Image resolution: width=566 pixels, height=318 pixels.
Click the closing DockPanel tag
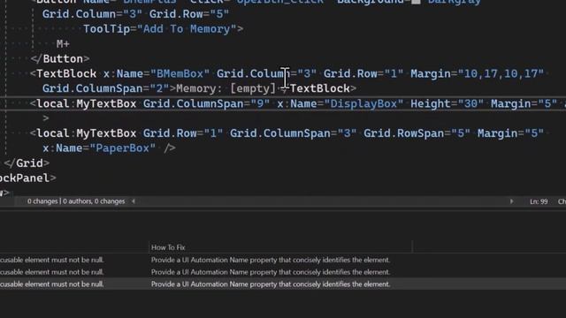[x=27, y=178]
